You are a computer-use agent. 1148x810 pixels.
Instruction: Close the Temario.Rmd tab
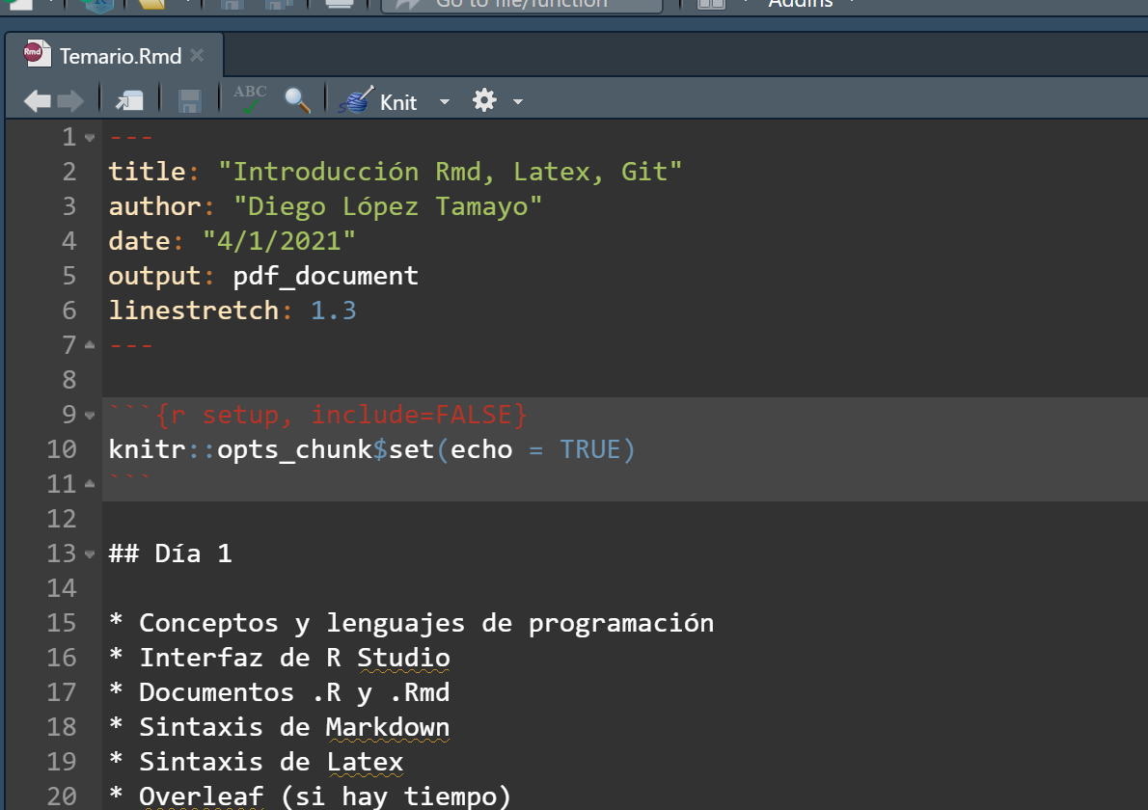point(197,56)
